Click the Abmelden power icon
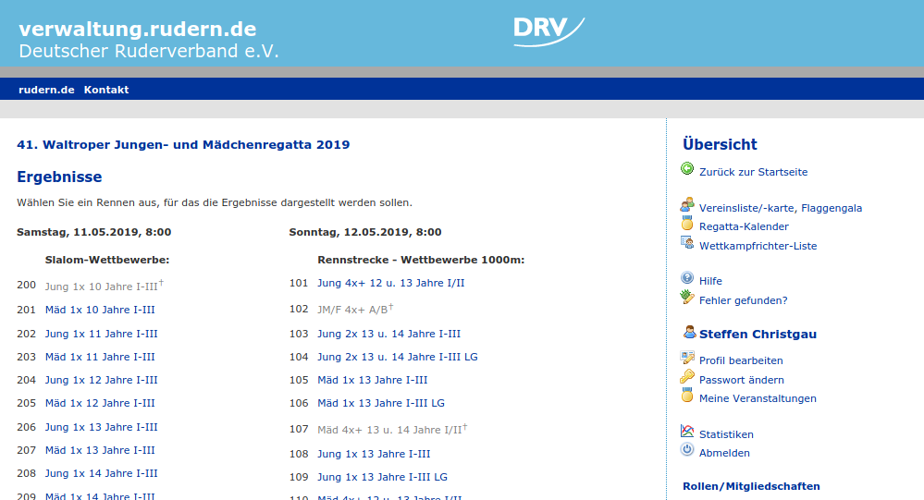 687,450
